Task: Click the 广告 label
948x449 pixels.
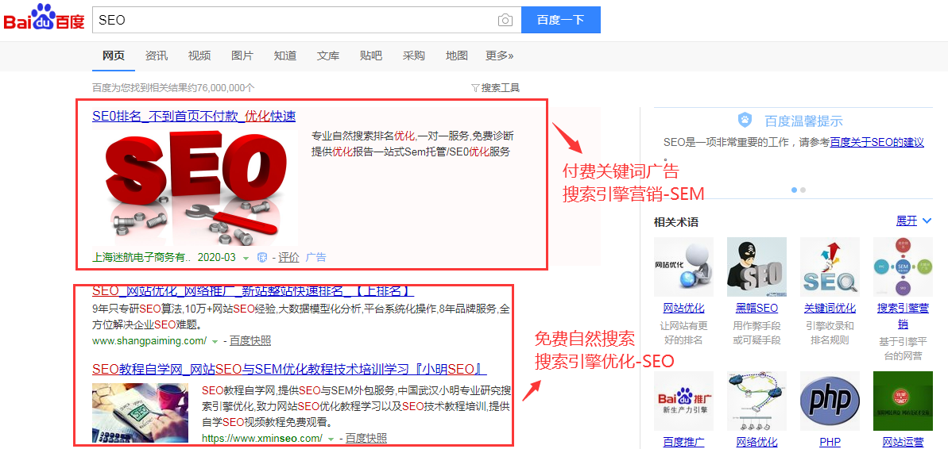Action: (315, 257)
